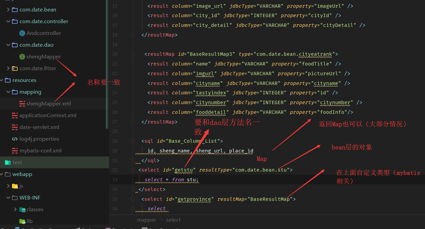
Task: Fold the closing select tag at line 34
Action: pyautogui.click(x=133, y=189)
